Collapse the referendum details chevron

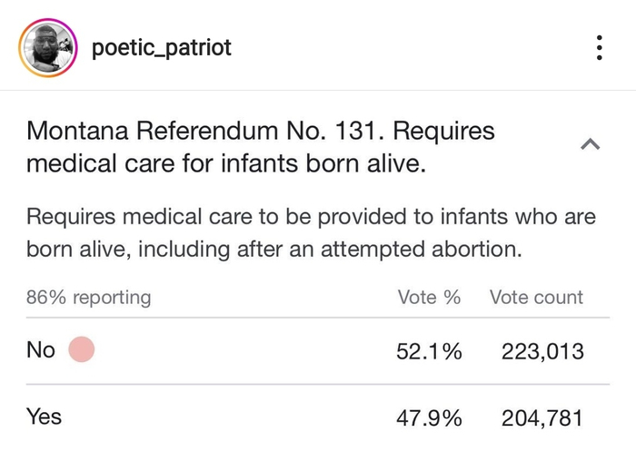coord(590,144)
